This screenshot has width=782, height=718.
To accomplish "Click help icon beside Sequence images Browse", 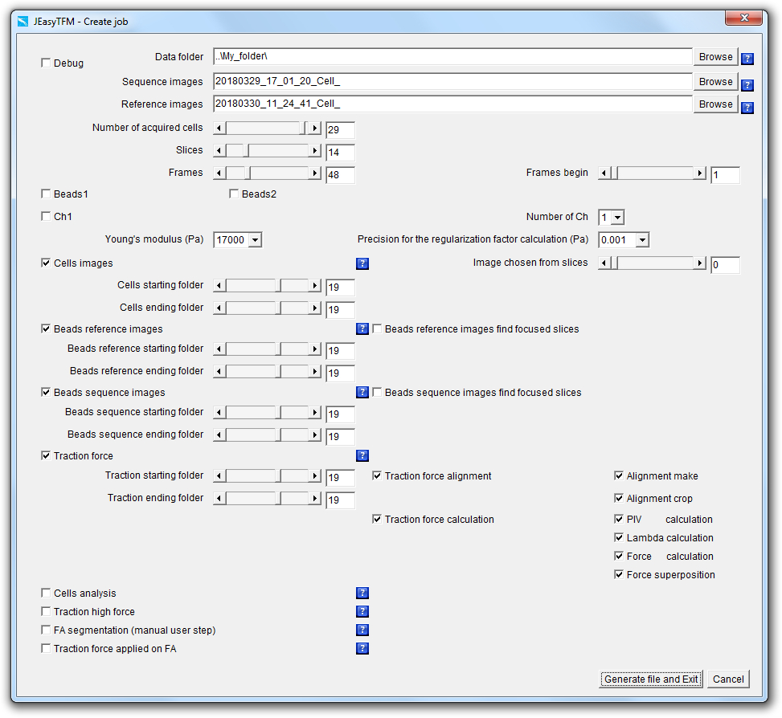I will 747,85.
